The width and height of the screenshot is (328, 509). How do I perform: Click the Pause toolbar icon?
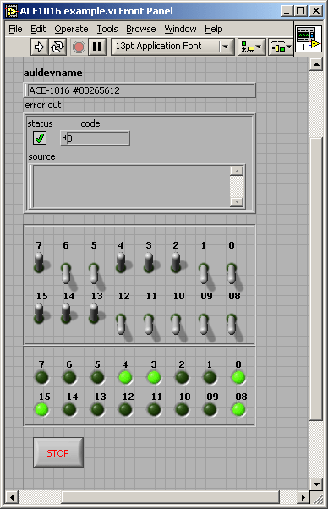(97, 47)
